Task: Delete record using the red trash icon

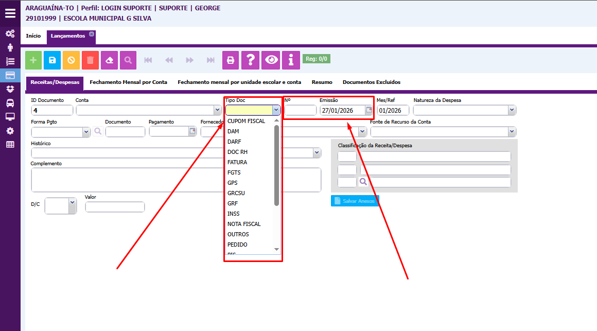Action: click(x=90, y=60)
